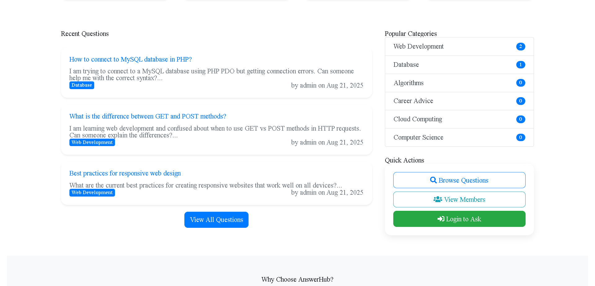Open the MySQL database connection question
The width and height of the screenshot is (595, 286).
[x=130, y=59]
